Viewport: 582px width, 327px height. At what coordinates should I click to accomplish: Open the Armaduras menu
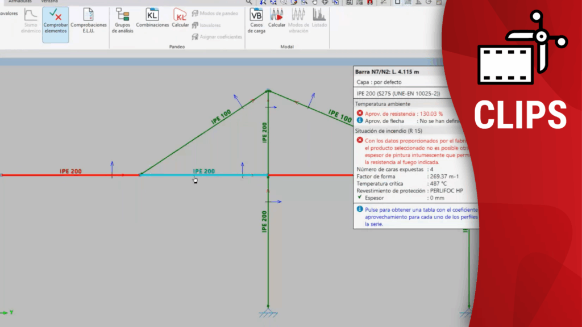point(20,2)
